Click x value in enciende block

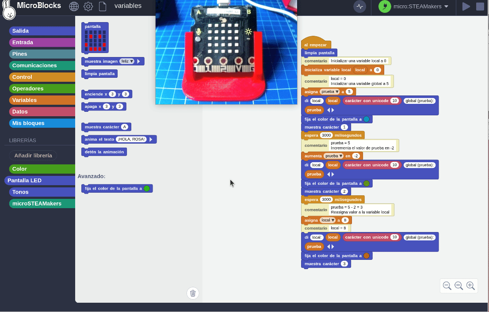[x=112, y=94]
